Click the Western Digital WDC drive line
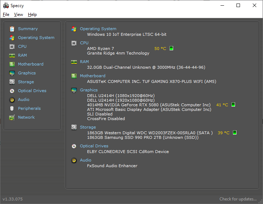Viewport: 263px width, 204px height. pyautogui.click(x=150, y=133)
